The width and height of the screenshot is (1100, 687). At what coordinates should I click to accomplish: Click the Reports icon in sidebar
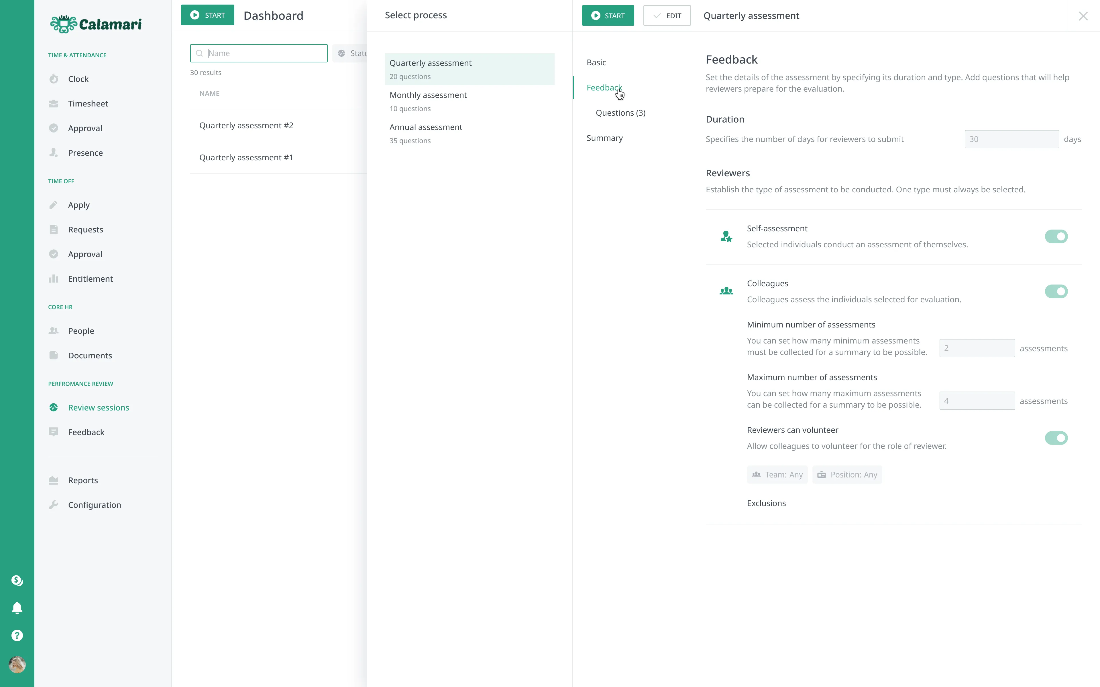click(54, 480)
